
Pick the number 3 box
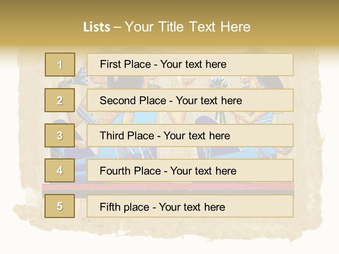[x=60, y=135]
